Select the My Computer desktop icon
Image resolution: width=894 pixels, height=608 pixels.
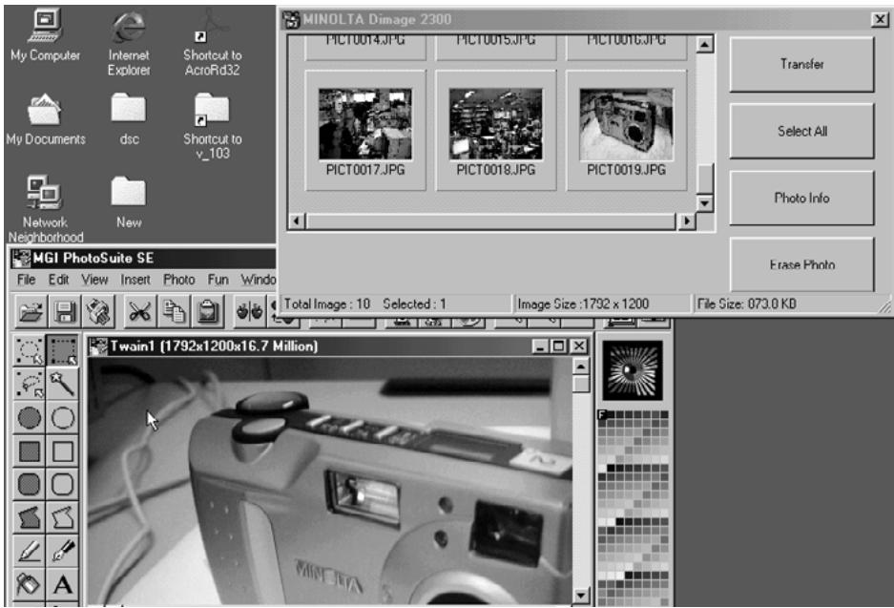[45, 36]
